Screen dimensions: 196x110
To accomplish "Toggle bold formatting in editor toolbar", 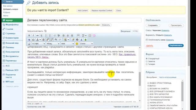I will click(29, 35).
